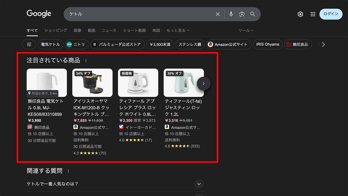Screen dimensions: 348x196
Task: Open quick settings gear icon
Action: click(300, 14)
